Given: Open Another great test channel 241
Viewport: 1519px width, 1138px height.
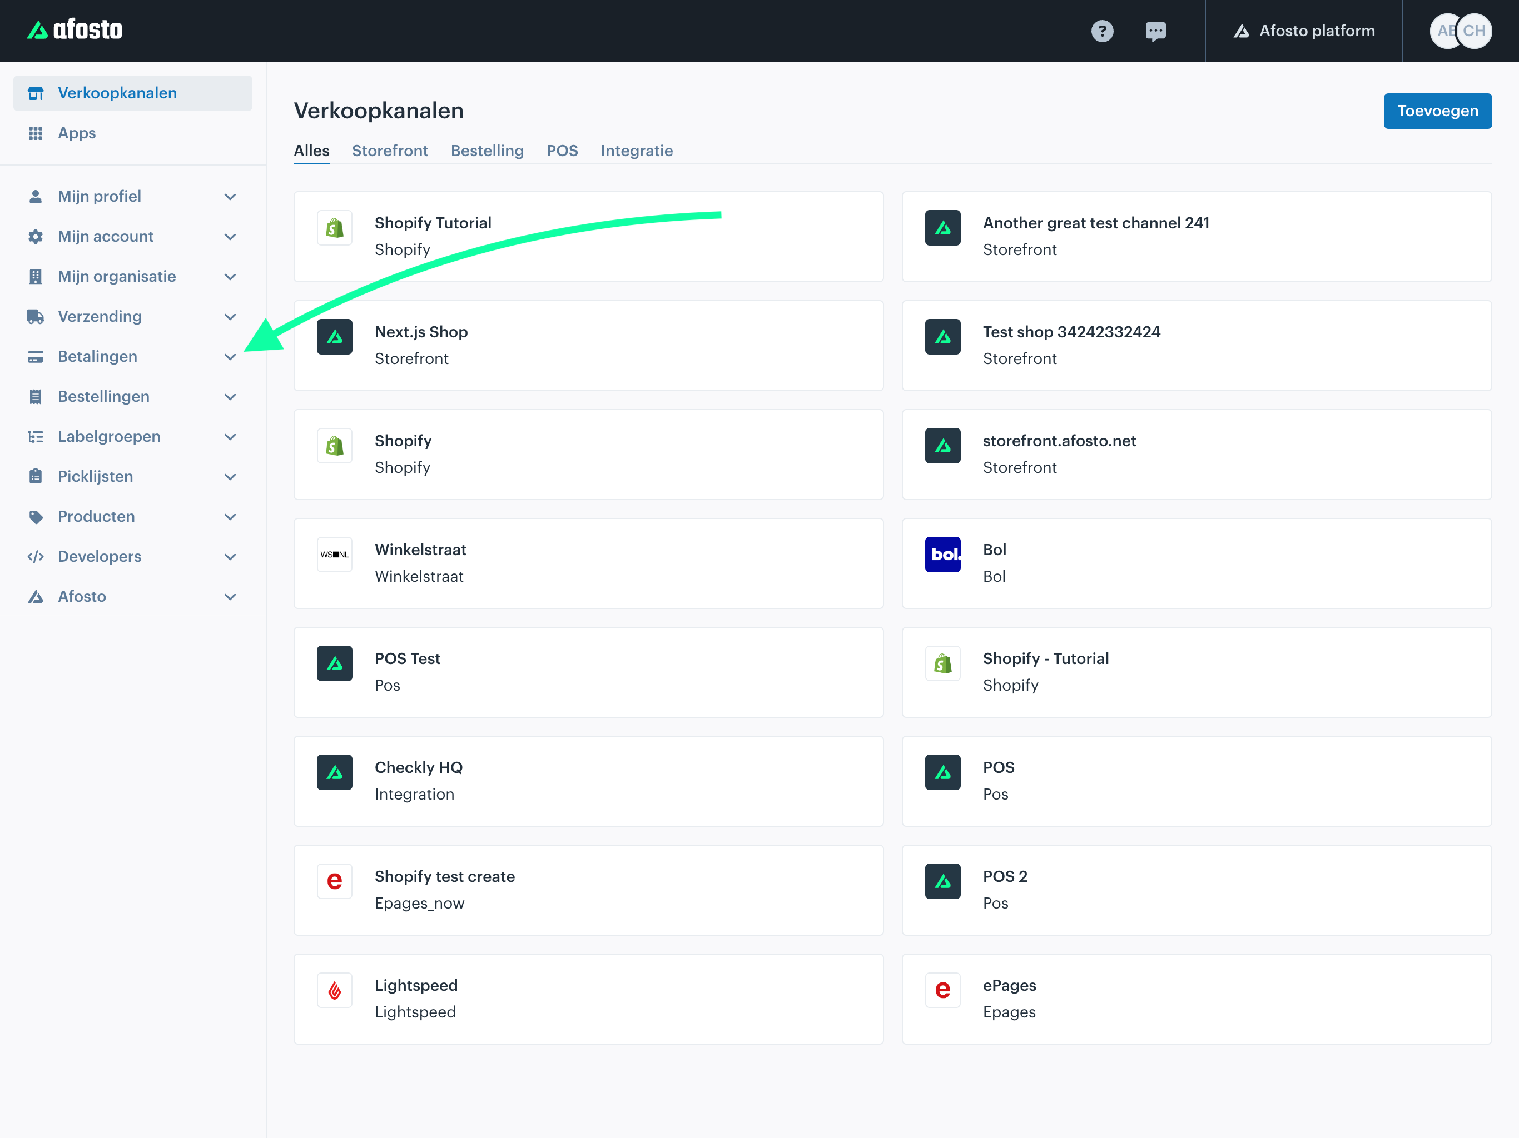Looking at the screenshot, I should [x=1197, y=237].
